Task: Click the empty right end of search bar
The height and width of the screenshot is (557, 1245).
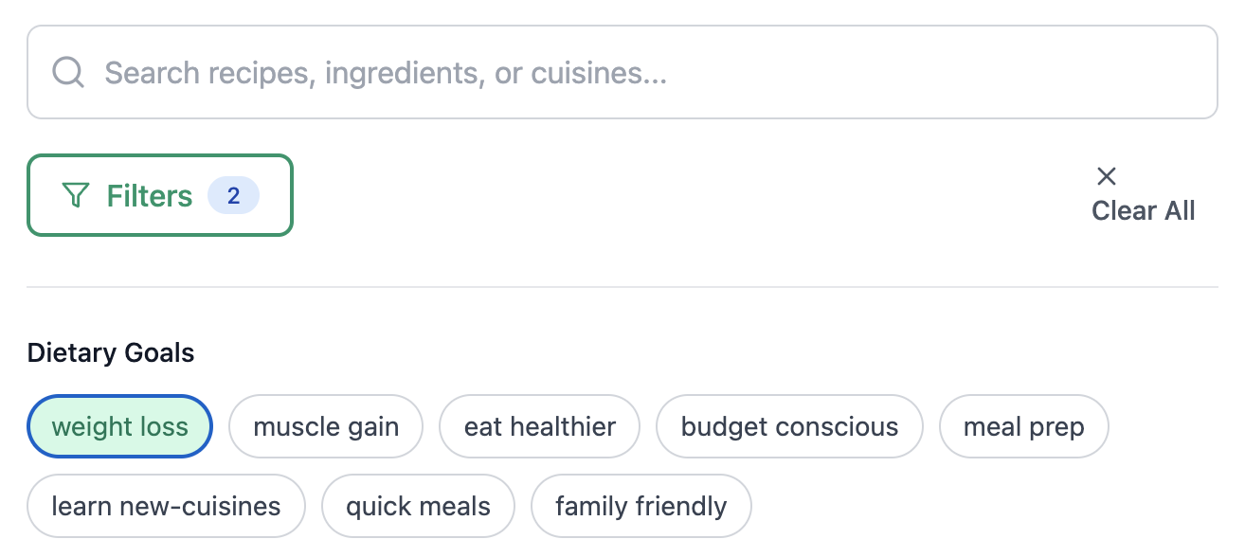Action: (1137, 73)
